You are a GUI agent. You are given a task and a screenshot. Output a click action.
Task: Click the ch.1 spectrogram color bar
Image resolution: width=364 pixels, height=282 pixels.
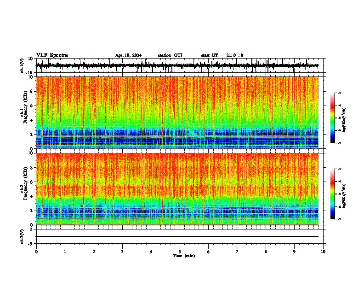[333, 118]
